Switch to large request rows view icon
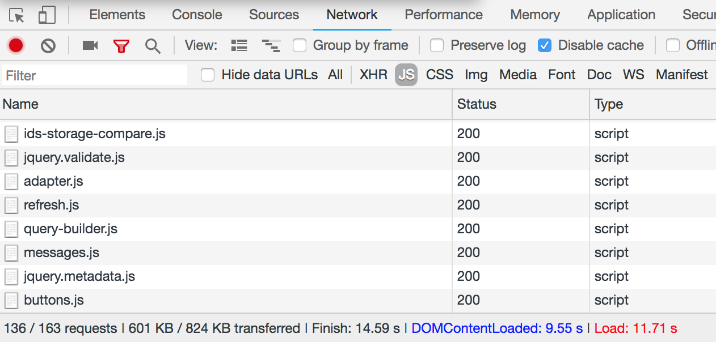Screen dimensions: 716x342 pos(239,45)
